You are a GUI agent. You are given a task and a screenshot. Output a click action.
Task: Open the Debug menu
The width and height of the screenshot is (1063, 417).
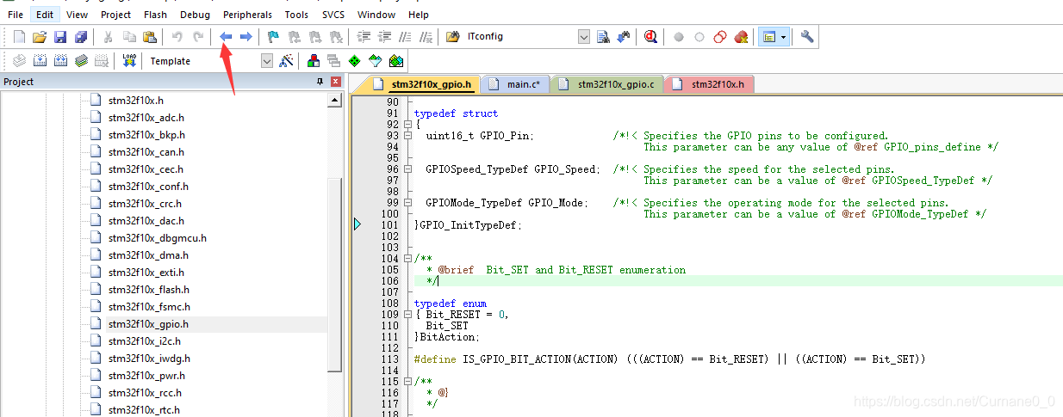click(x=195, y=15)
